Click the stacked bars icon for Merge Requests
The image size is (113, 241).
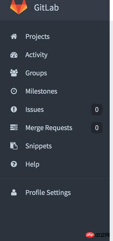pos(14,127)
